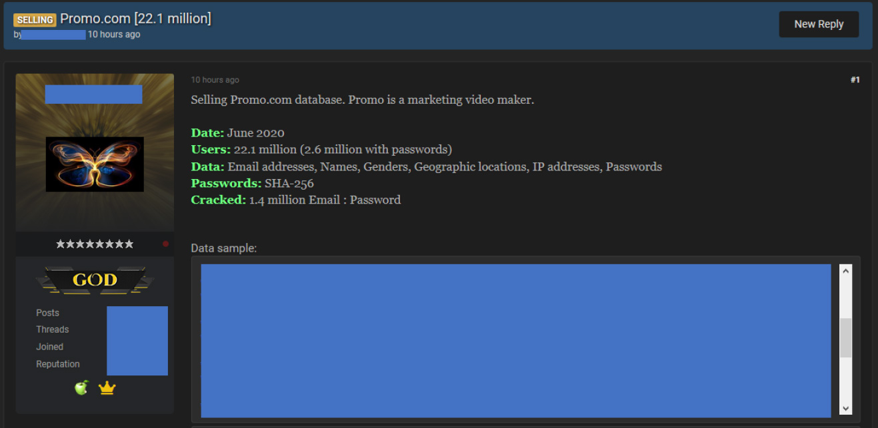Click the thread header 10 hours ago timestamp
The width and height of the screenshot is (878, 428).
[x=114, y=35]
